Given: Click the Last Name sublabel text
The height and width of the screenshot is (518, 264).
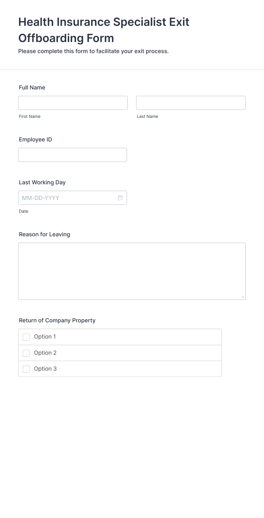Looking at the screenshot, I should pyautogui.click(x=148, y=116).
